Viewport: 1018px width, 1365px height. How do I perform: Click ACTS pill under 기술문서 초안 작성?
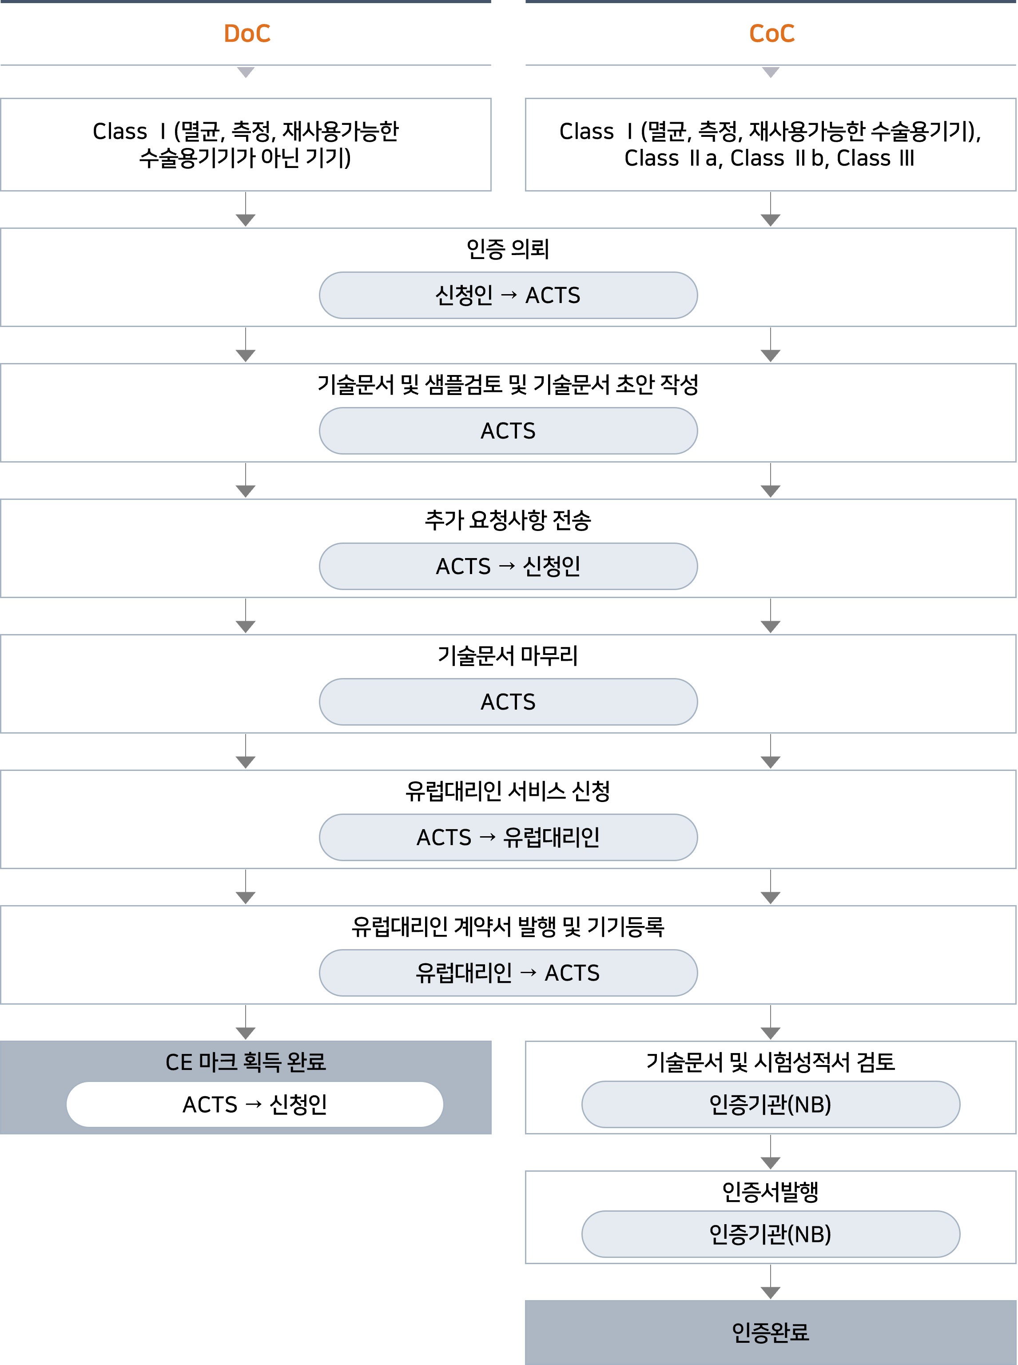coord(508,431)
